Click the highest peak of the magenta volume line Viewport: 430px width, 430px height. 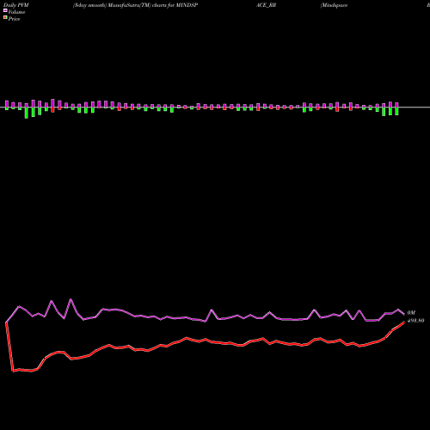pyautogui.click(x=71, y=299)
